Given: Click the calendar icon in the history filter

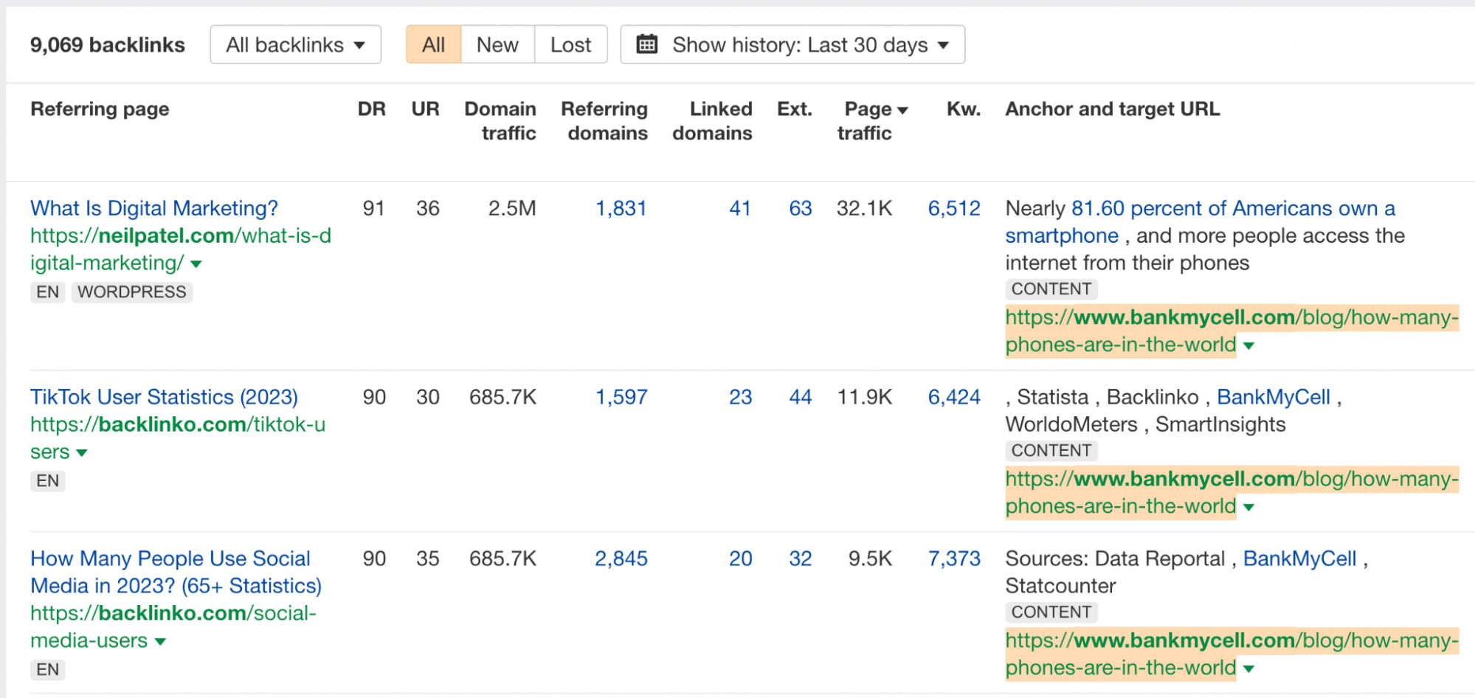Looking at the screenshot, I should coord(647,44).
